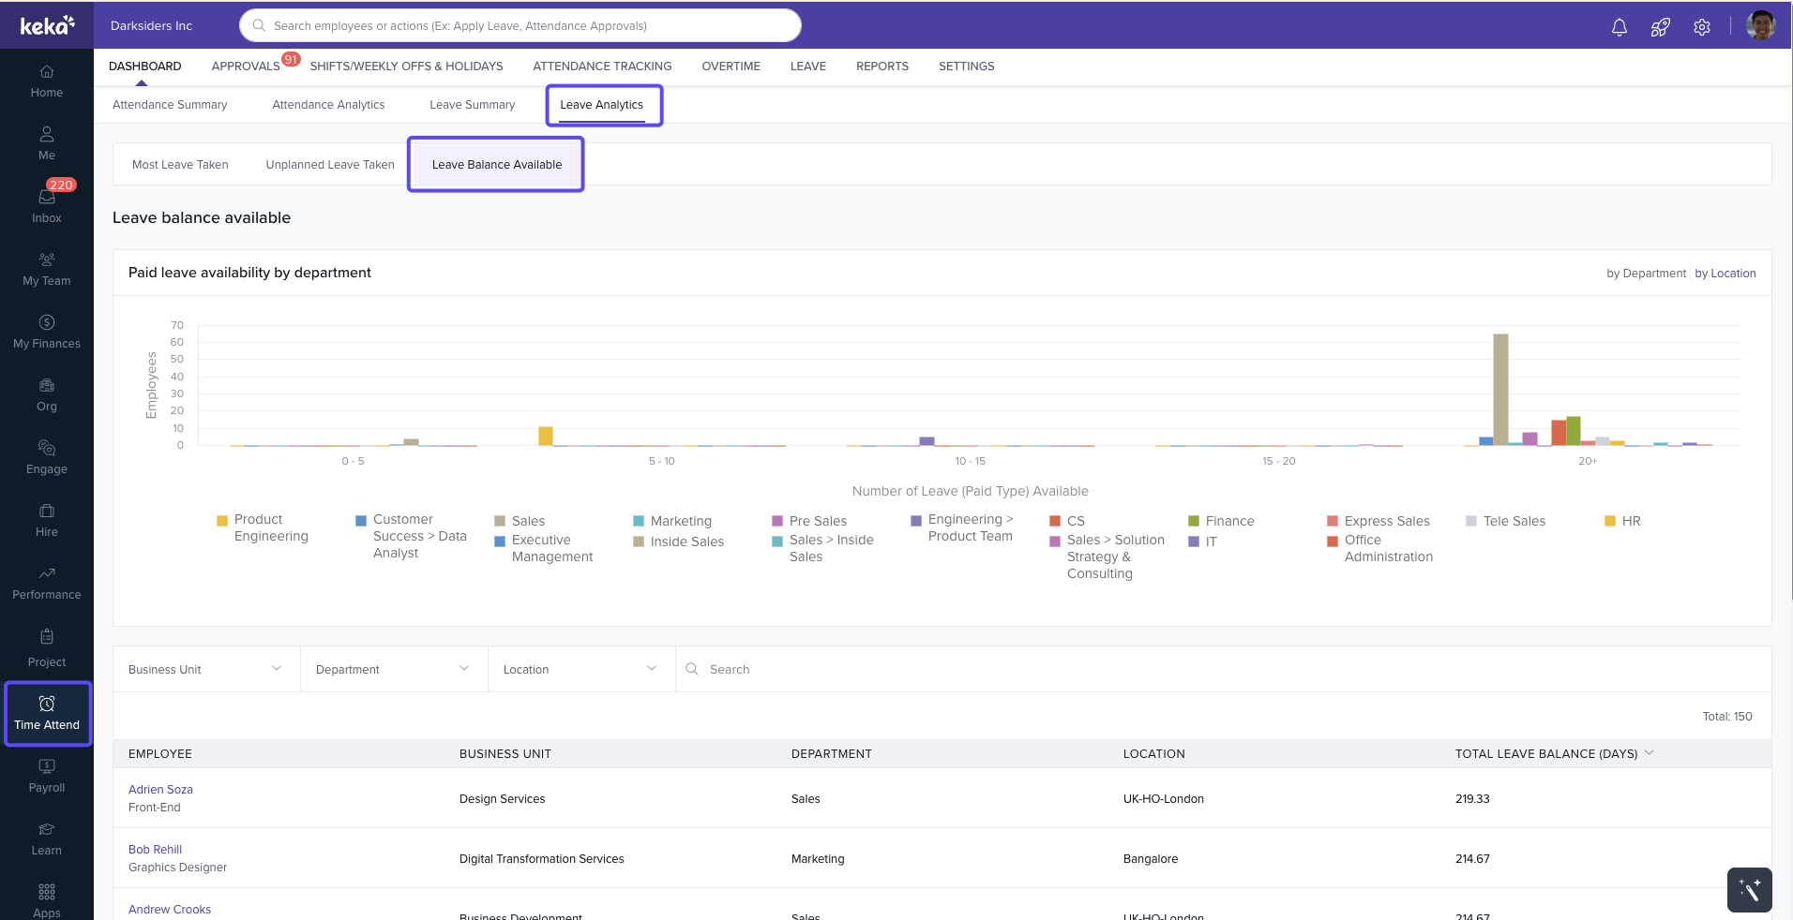The image size is (1793, 920).
Task: Open Payroll from the sidebar
Action: pos(47,776)
